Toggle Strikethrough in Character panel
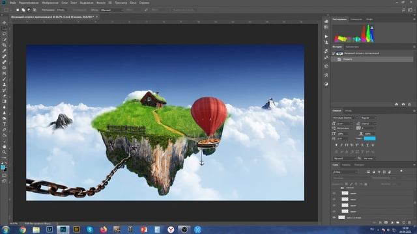The width and height of the screenshot is (417, 234). 373,145
